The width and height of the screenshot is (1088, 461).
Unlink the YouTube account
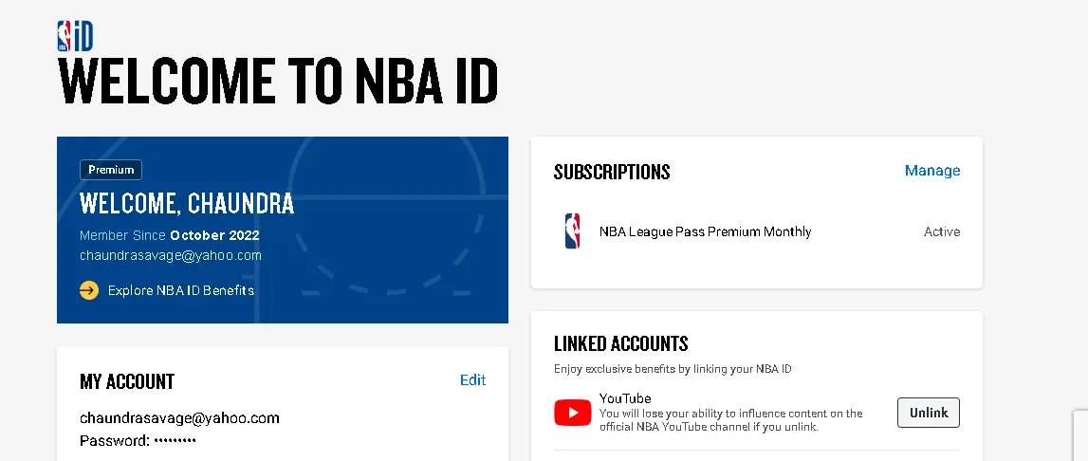(x=929, y=413)
